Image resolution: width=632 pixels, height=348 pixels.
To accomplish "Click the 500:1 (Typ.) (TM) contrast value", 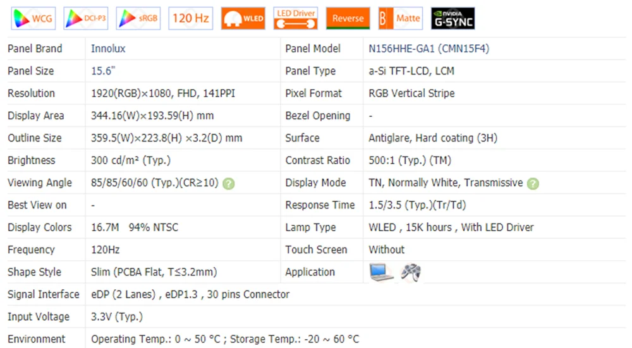I will (410, 160).
